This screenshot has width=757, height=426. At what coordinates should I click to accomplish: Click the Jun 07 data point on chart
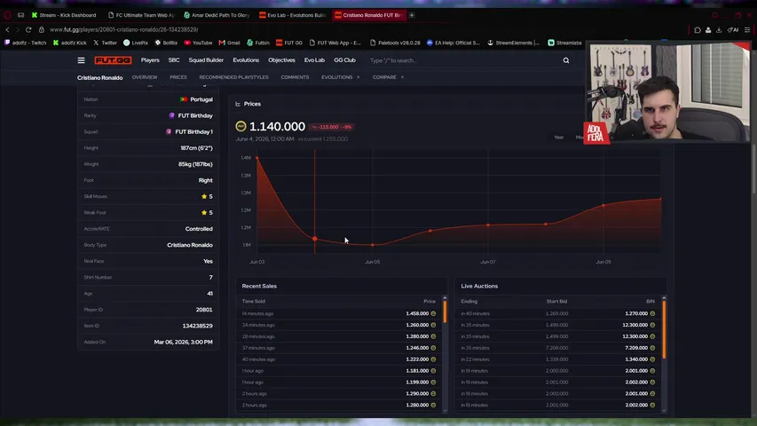click(x=488, y=225)
